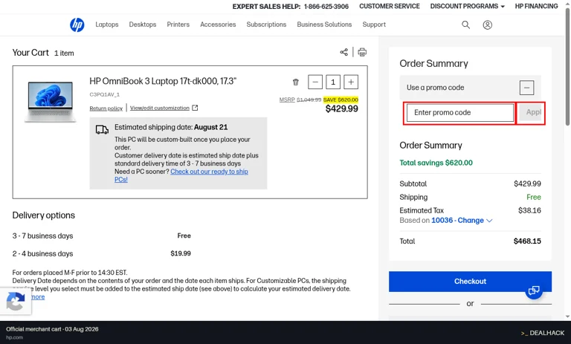This screenshot has height=344, width=571.
Task: Click the total amount $468.15
Action: coord(527,241)
